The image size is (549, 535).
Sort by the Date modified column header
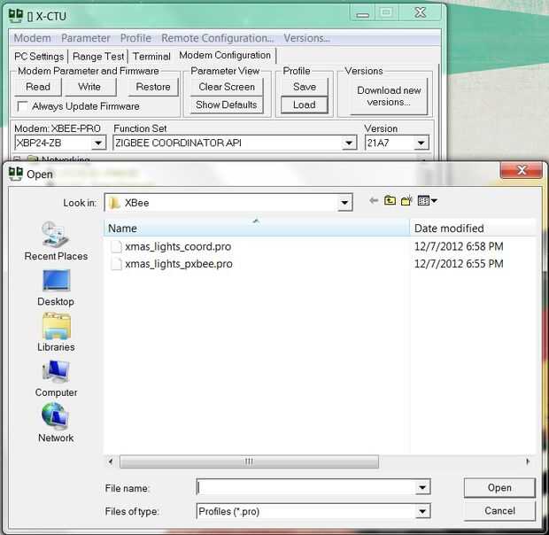pyautogui.click(x=473, y=229)
